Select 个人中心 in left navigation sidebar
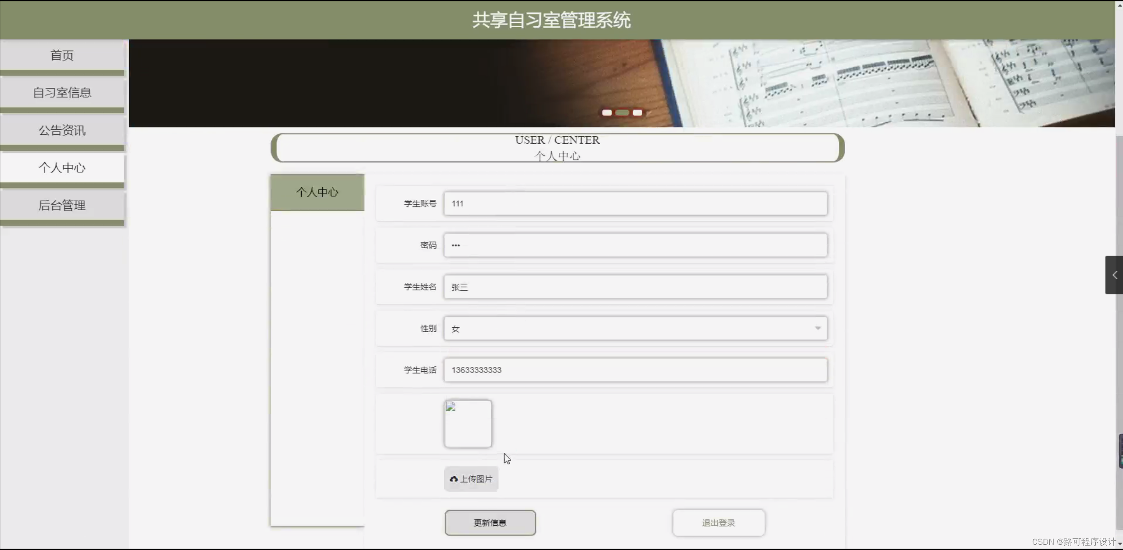1123x550 pixels. coord(62,167)
